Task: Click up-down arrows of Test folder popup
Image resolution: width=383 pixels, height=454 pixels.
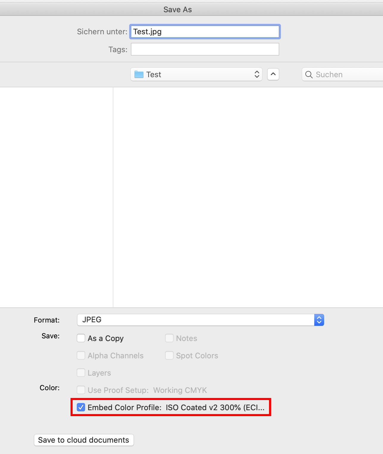Action: point(257,75)
